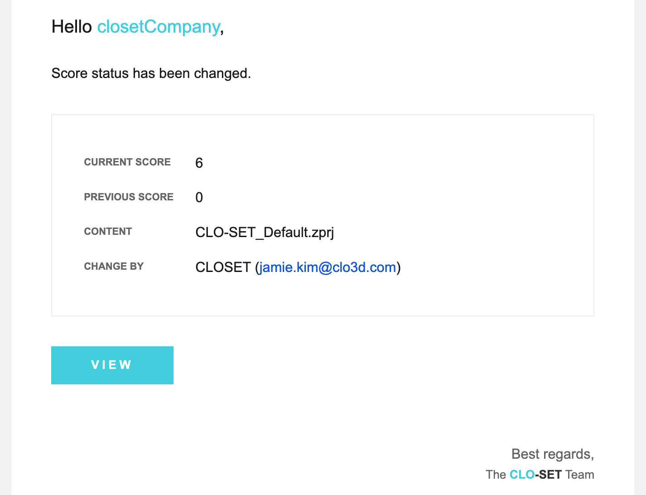The image size is (646, 495).
Task: Click the VIEW button
Action: (112, 365)
